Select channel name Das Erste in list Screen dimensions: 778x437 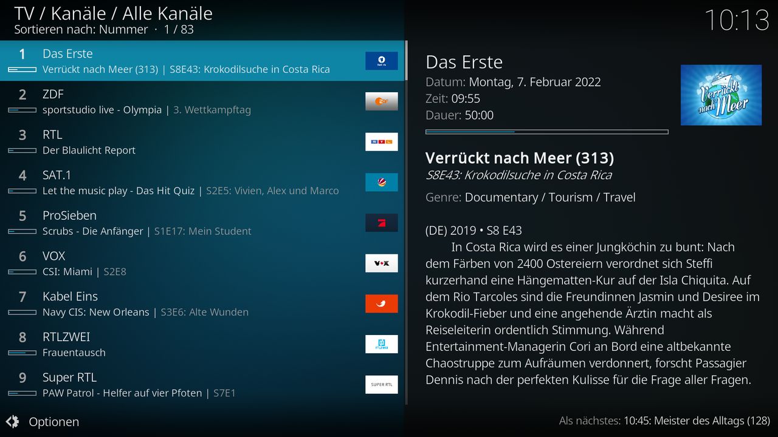click(67, 53)
